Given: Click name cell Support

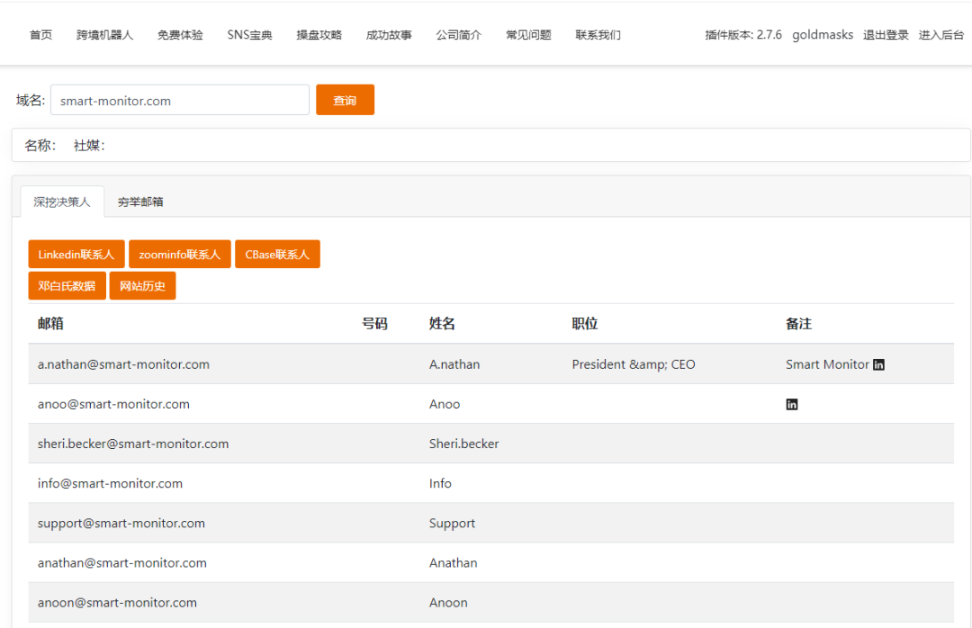Looking at the screenshot, I should [452, 524].
